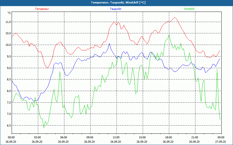
Task: Click the 15:00 time label
Action: (142, 137)
